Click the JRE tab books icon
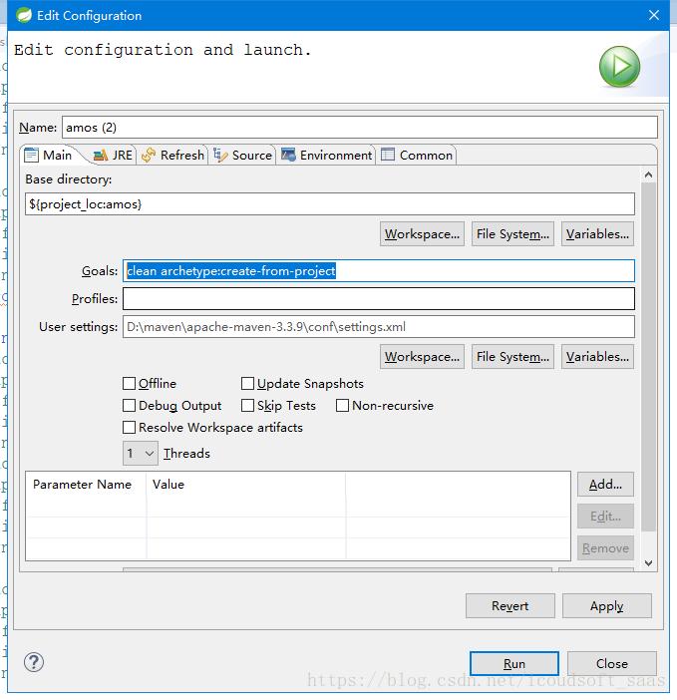This screenshot has height=700, width=677. pos(101,155)
